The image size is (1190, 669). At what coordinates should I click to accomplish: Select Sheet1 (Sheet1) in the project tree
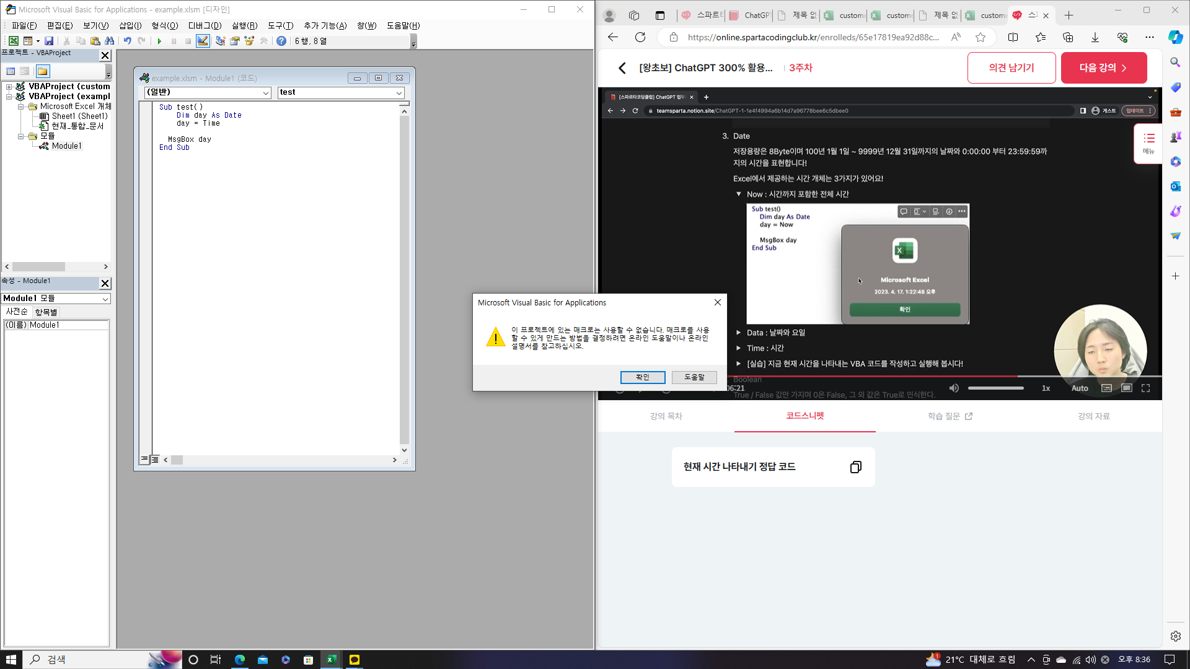pyautogui.click(x=79, y=116)
